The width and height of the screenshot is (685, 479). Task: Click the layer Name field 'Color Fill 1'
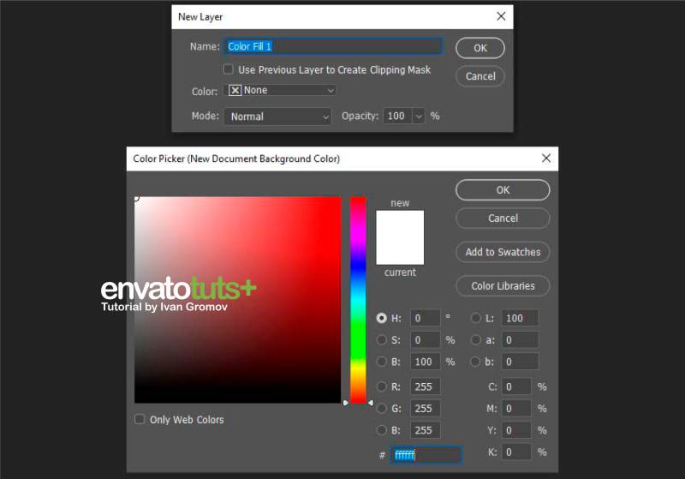(333, 46)
